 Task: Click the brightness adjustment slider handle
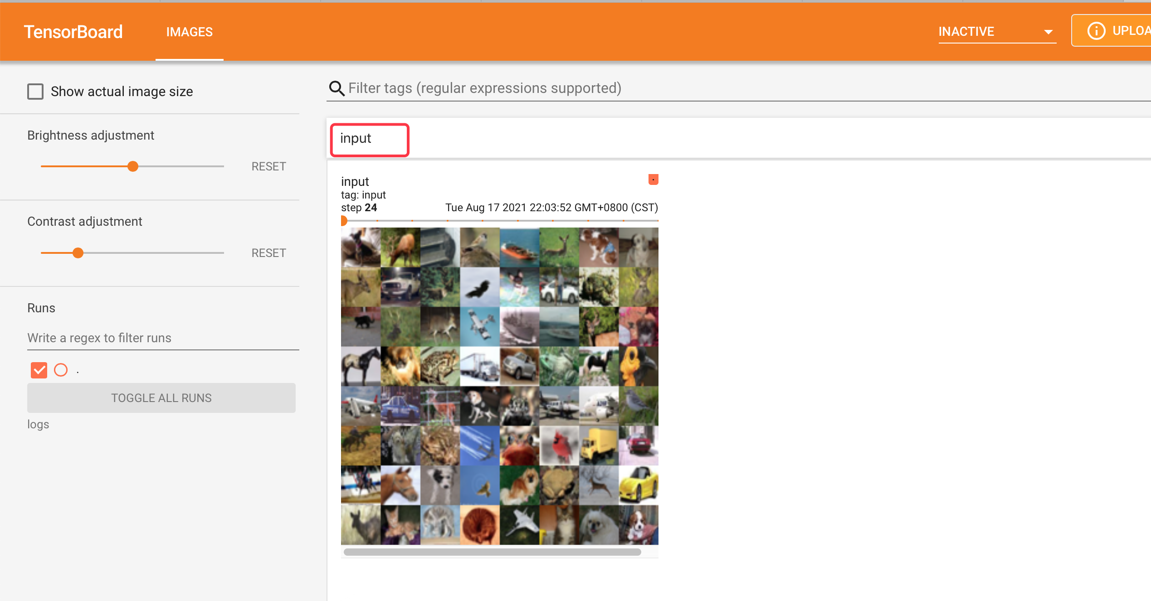133,166
